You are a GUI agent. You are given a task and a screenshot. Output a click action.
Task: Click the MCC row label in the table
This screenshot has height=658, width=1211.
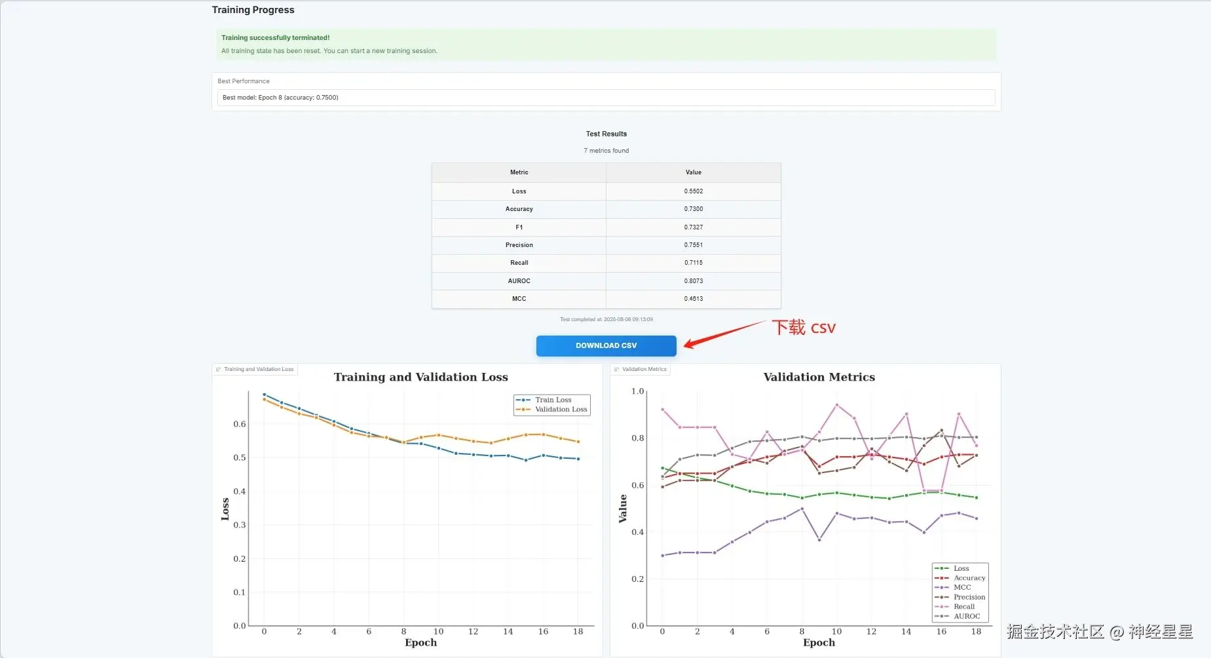519,299
